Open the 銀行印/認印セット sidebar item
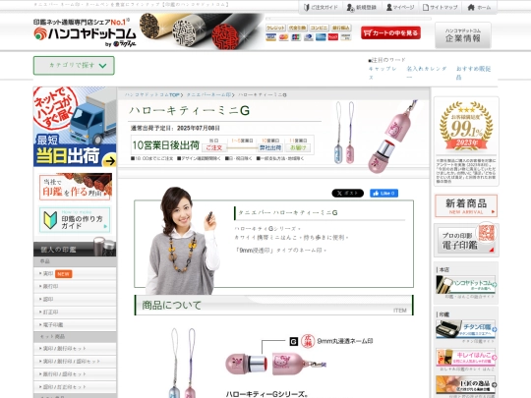The height and width of the screenshot is (398, 531). click(x=75, y=374)
